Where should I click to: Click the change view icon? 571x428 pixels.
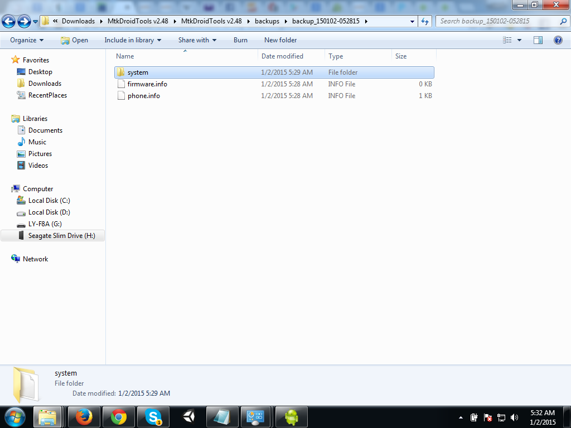coord(507,40)
